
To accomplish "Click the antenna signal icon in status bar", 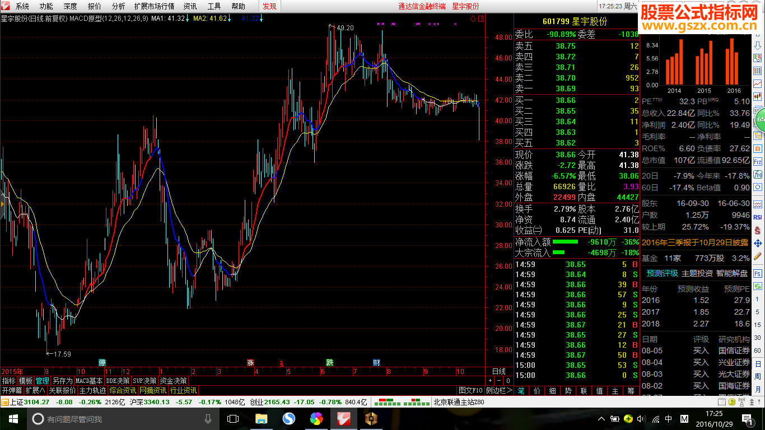I will click(741, 401).
